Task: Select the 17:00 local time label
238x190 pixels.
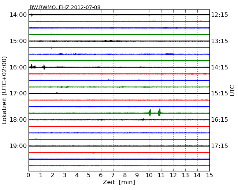Action: [x=18, y=93]
